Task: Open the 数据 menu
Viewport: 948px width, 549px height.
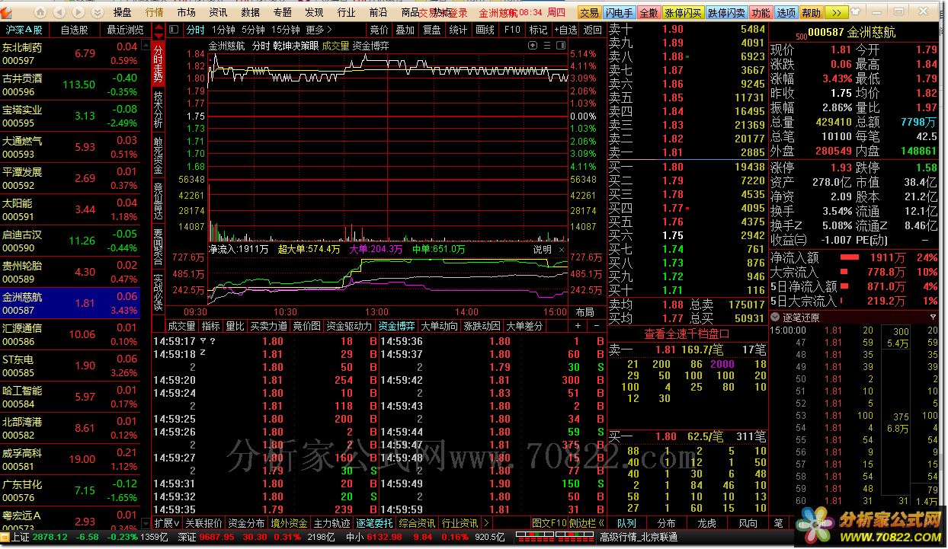Action: tap(250, 12)
